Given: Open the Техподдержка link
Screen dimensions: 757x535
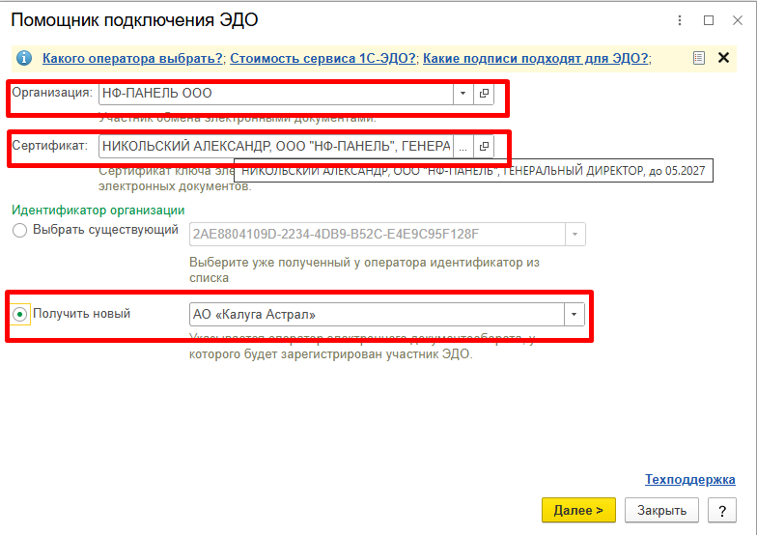Looking at the screenshot, I should click(x=689, y=479).
